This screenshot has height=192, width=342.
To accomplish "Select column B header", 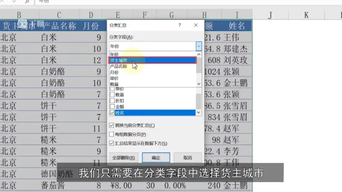I will (19, 15).
